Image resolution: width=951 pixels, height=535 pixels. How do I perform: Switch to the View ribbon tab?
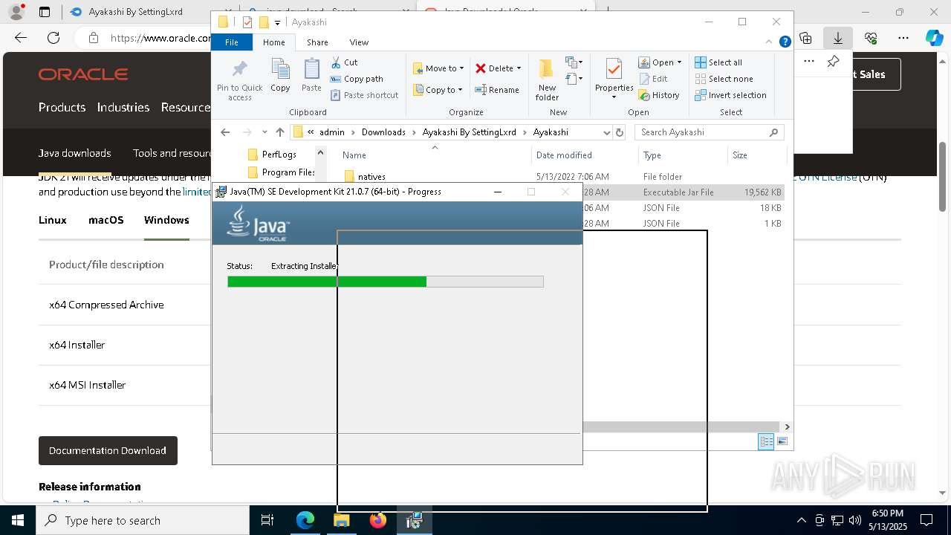click(x=359, y=42)
